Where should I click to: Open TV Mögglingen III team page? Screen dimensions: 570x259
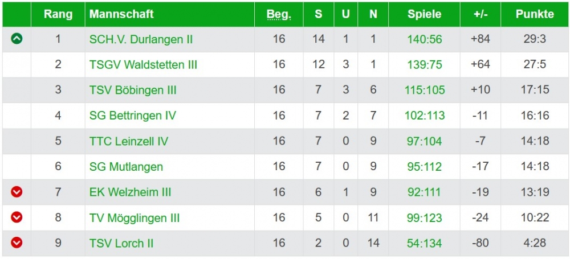click(x=135, y=218)
